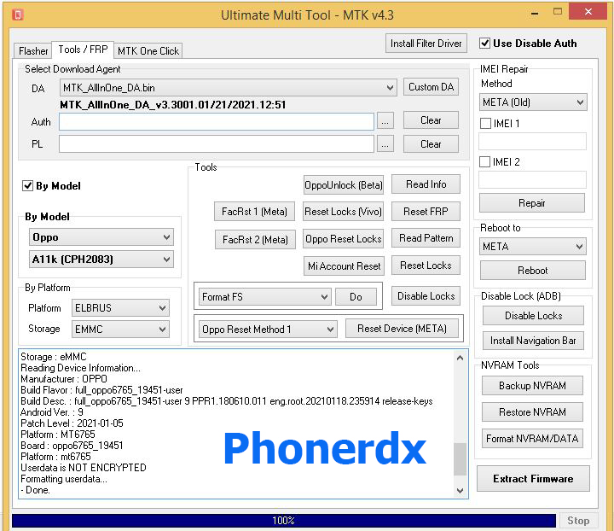Screen dimensions: 614x531
Task: Click the log scrollbar thumb
Action: coord(460,459)
